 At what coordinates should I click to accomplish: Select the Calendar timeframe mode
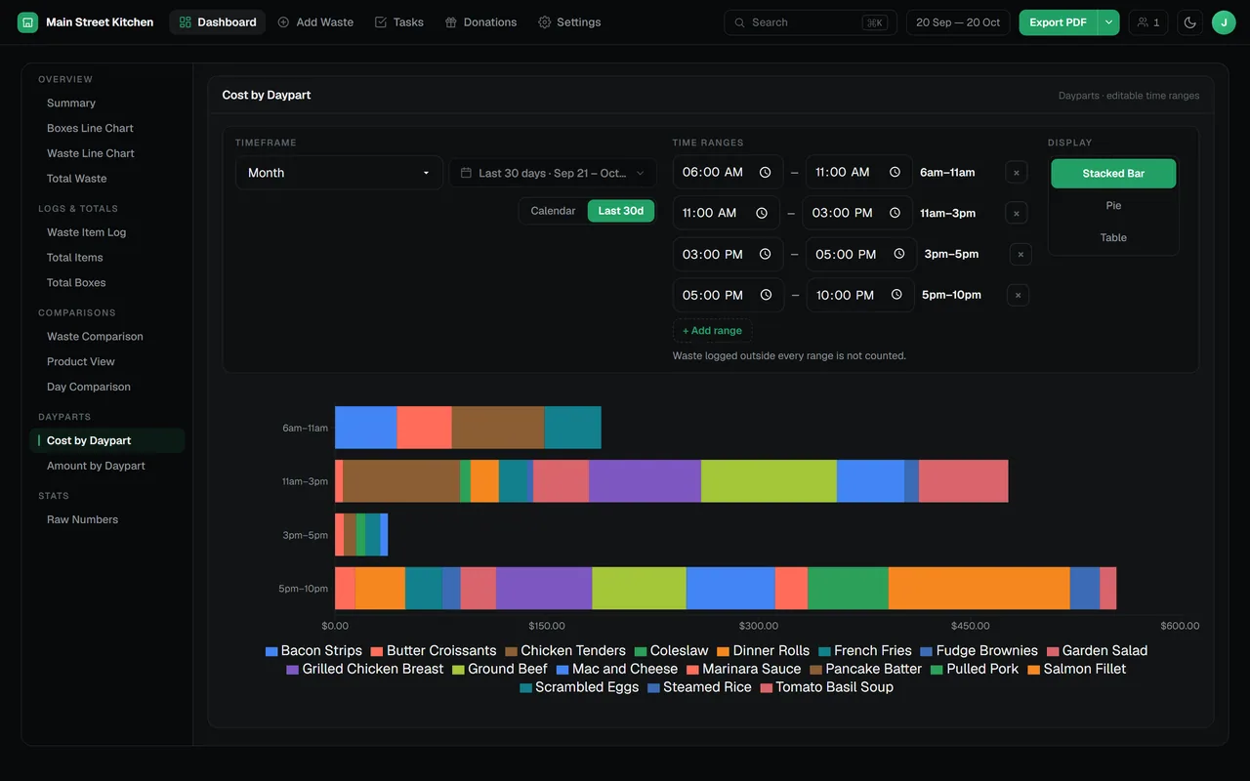[553, 211]
